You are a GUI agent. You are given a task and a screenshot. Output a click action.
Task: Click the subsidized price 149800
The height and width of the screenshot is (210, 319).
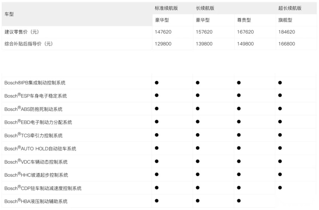(x=245, y=44)
